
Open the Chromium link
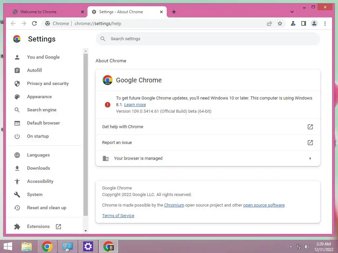[174, 205]
